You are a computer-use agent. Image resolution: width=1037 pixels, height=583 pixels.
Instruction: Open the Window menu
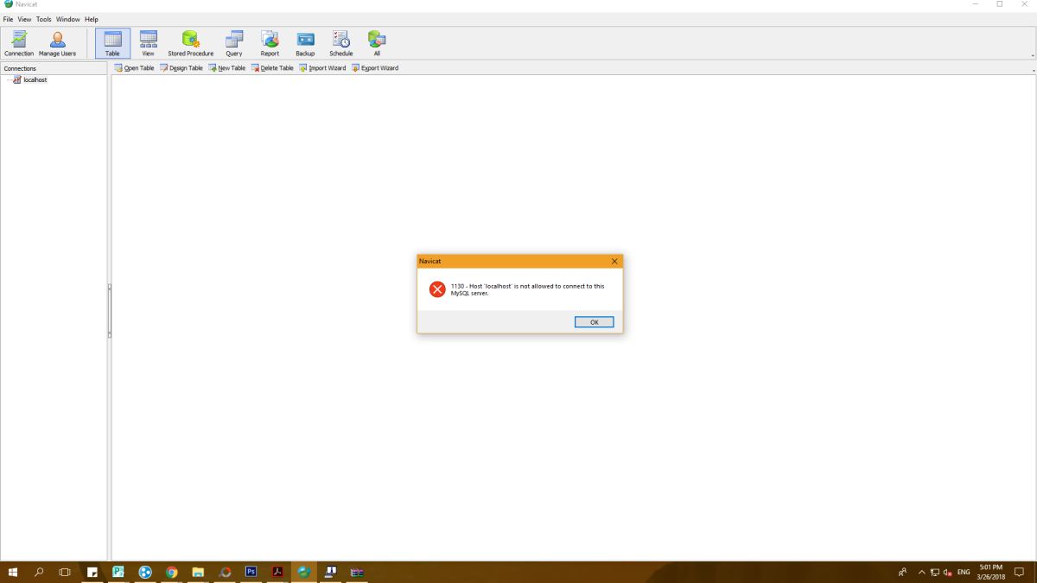68,19
